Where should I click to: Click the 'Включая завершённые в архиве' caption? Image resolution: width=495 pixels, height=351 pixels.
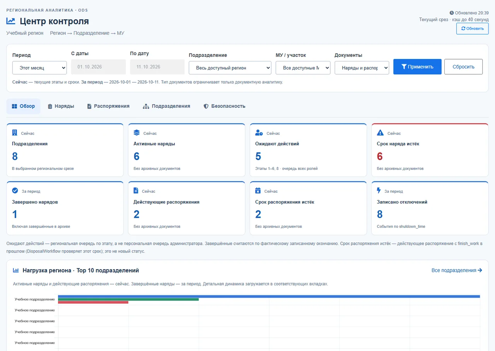41,227
